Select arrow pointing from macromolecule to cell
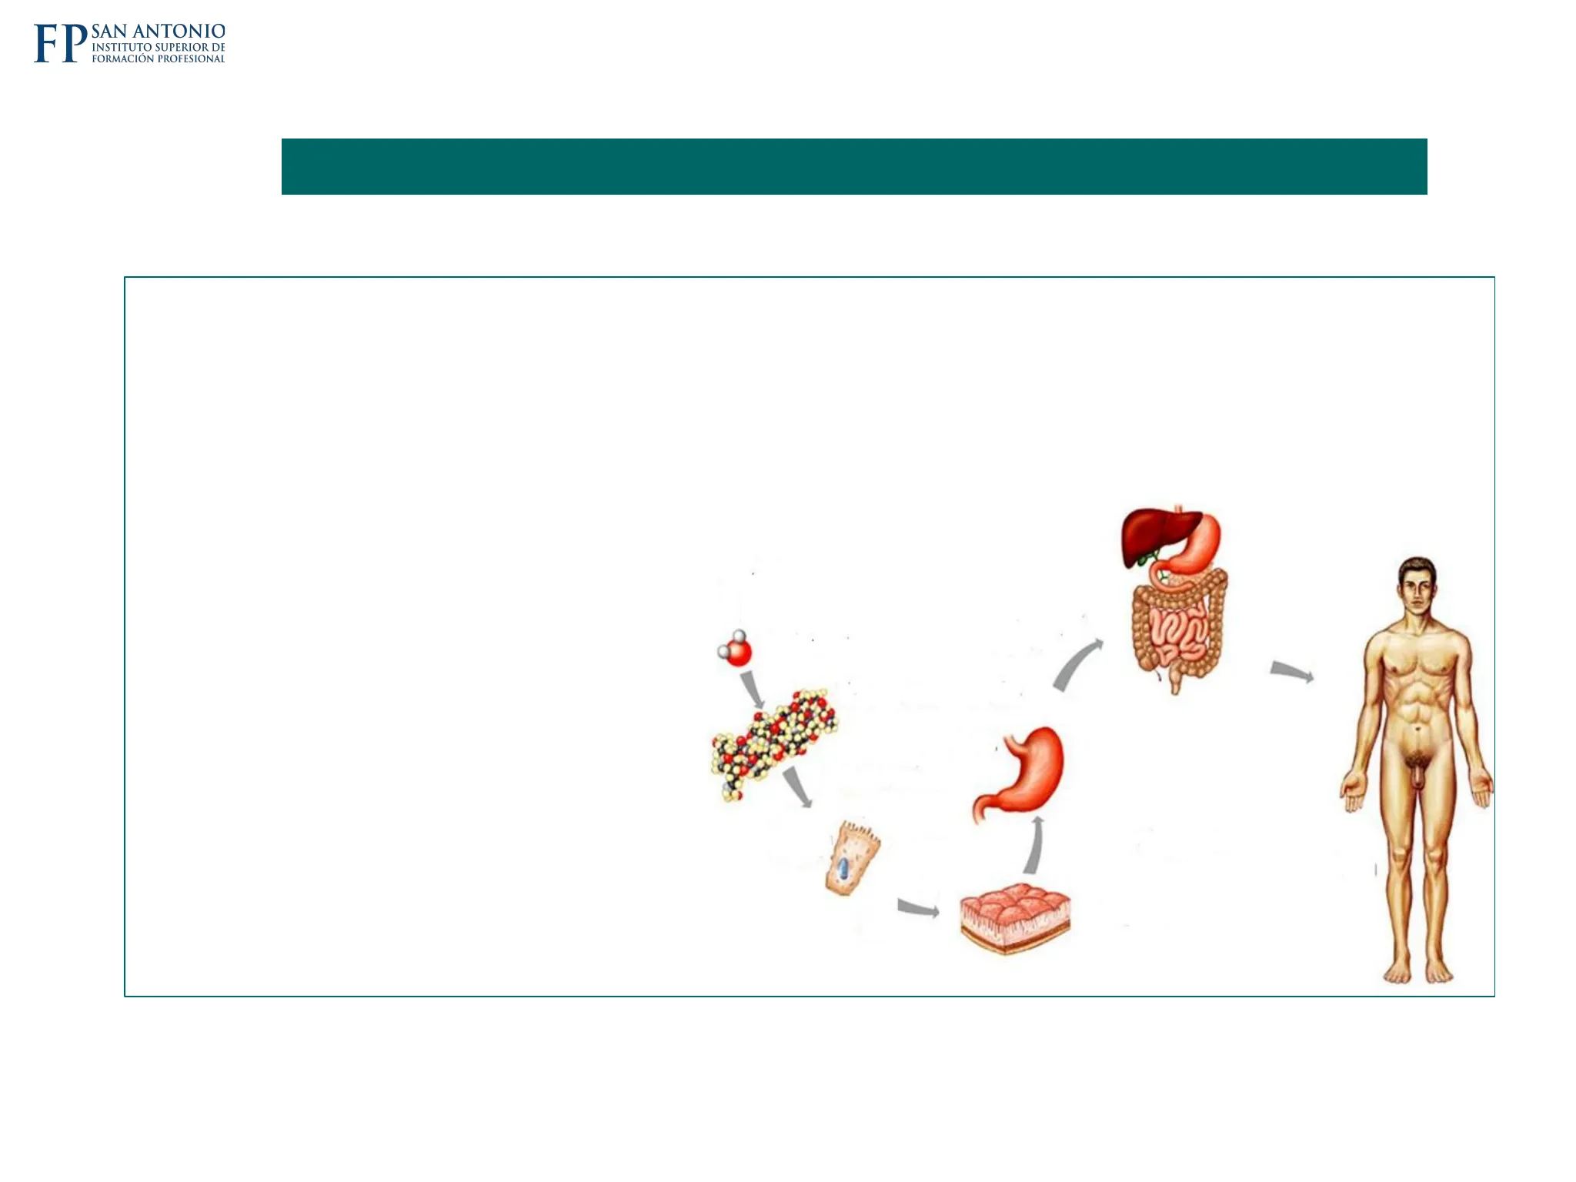Image resolution: width=1576 pixels, height=1182 pixels. click(797, 787)
